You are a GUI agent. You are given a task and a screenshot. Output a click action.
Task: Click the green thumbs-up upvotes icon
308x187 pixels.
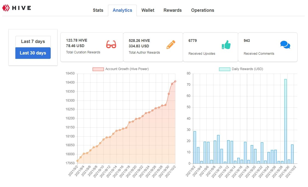226,45
